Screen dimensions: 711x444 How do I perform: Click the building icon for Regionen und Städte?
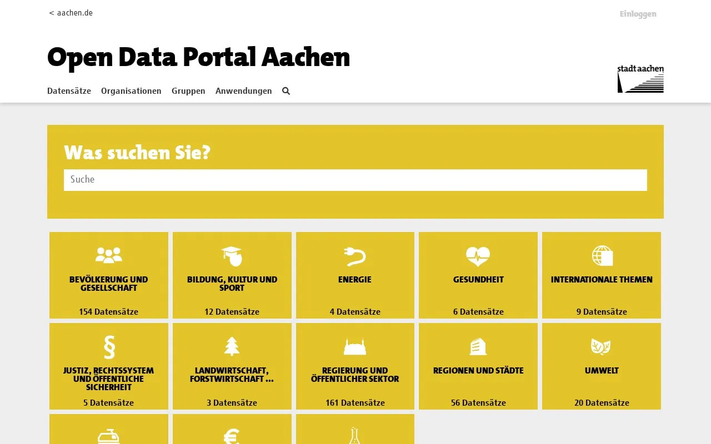tap(478, 347)
